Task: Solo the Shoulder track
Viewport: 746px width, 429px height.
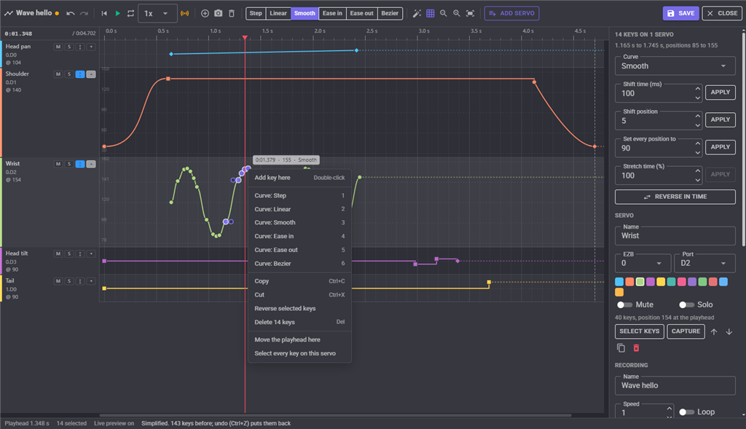Action: (69, 74)
